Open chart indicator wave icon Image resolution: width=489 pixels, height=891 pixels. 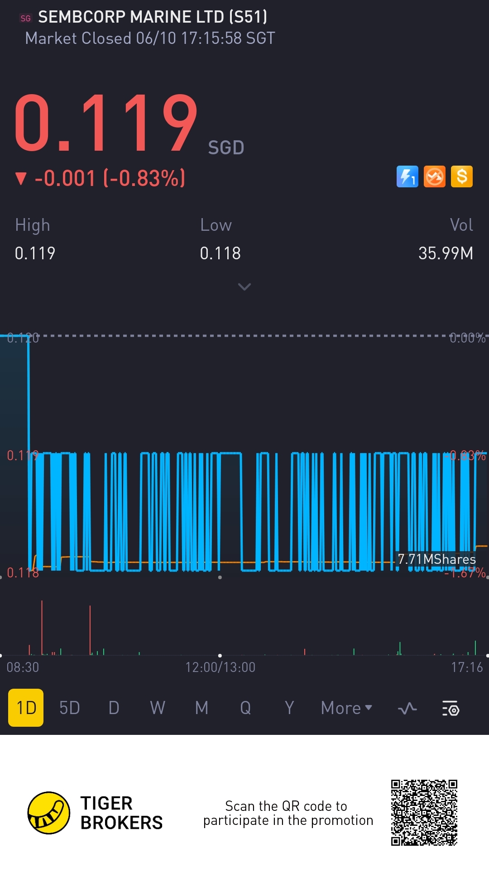point(407,708)
